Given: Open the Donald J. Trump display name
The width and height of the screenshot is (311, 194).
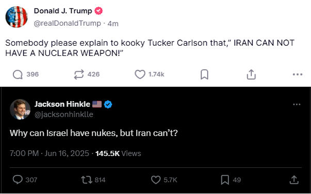Looking at the screenshot, I should [x=63, y=11].
